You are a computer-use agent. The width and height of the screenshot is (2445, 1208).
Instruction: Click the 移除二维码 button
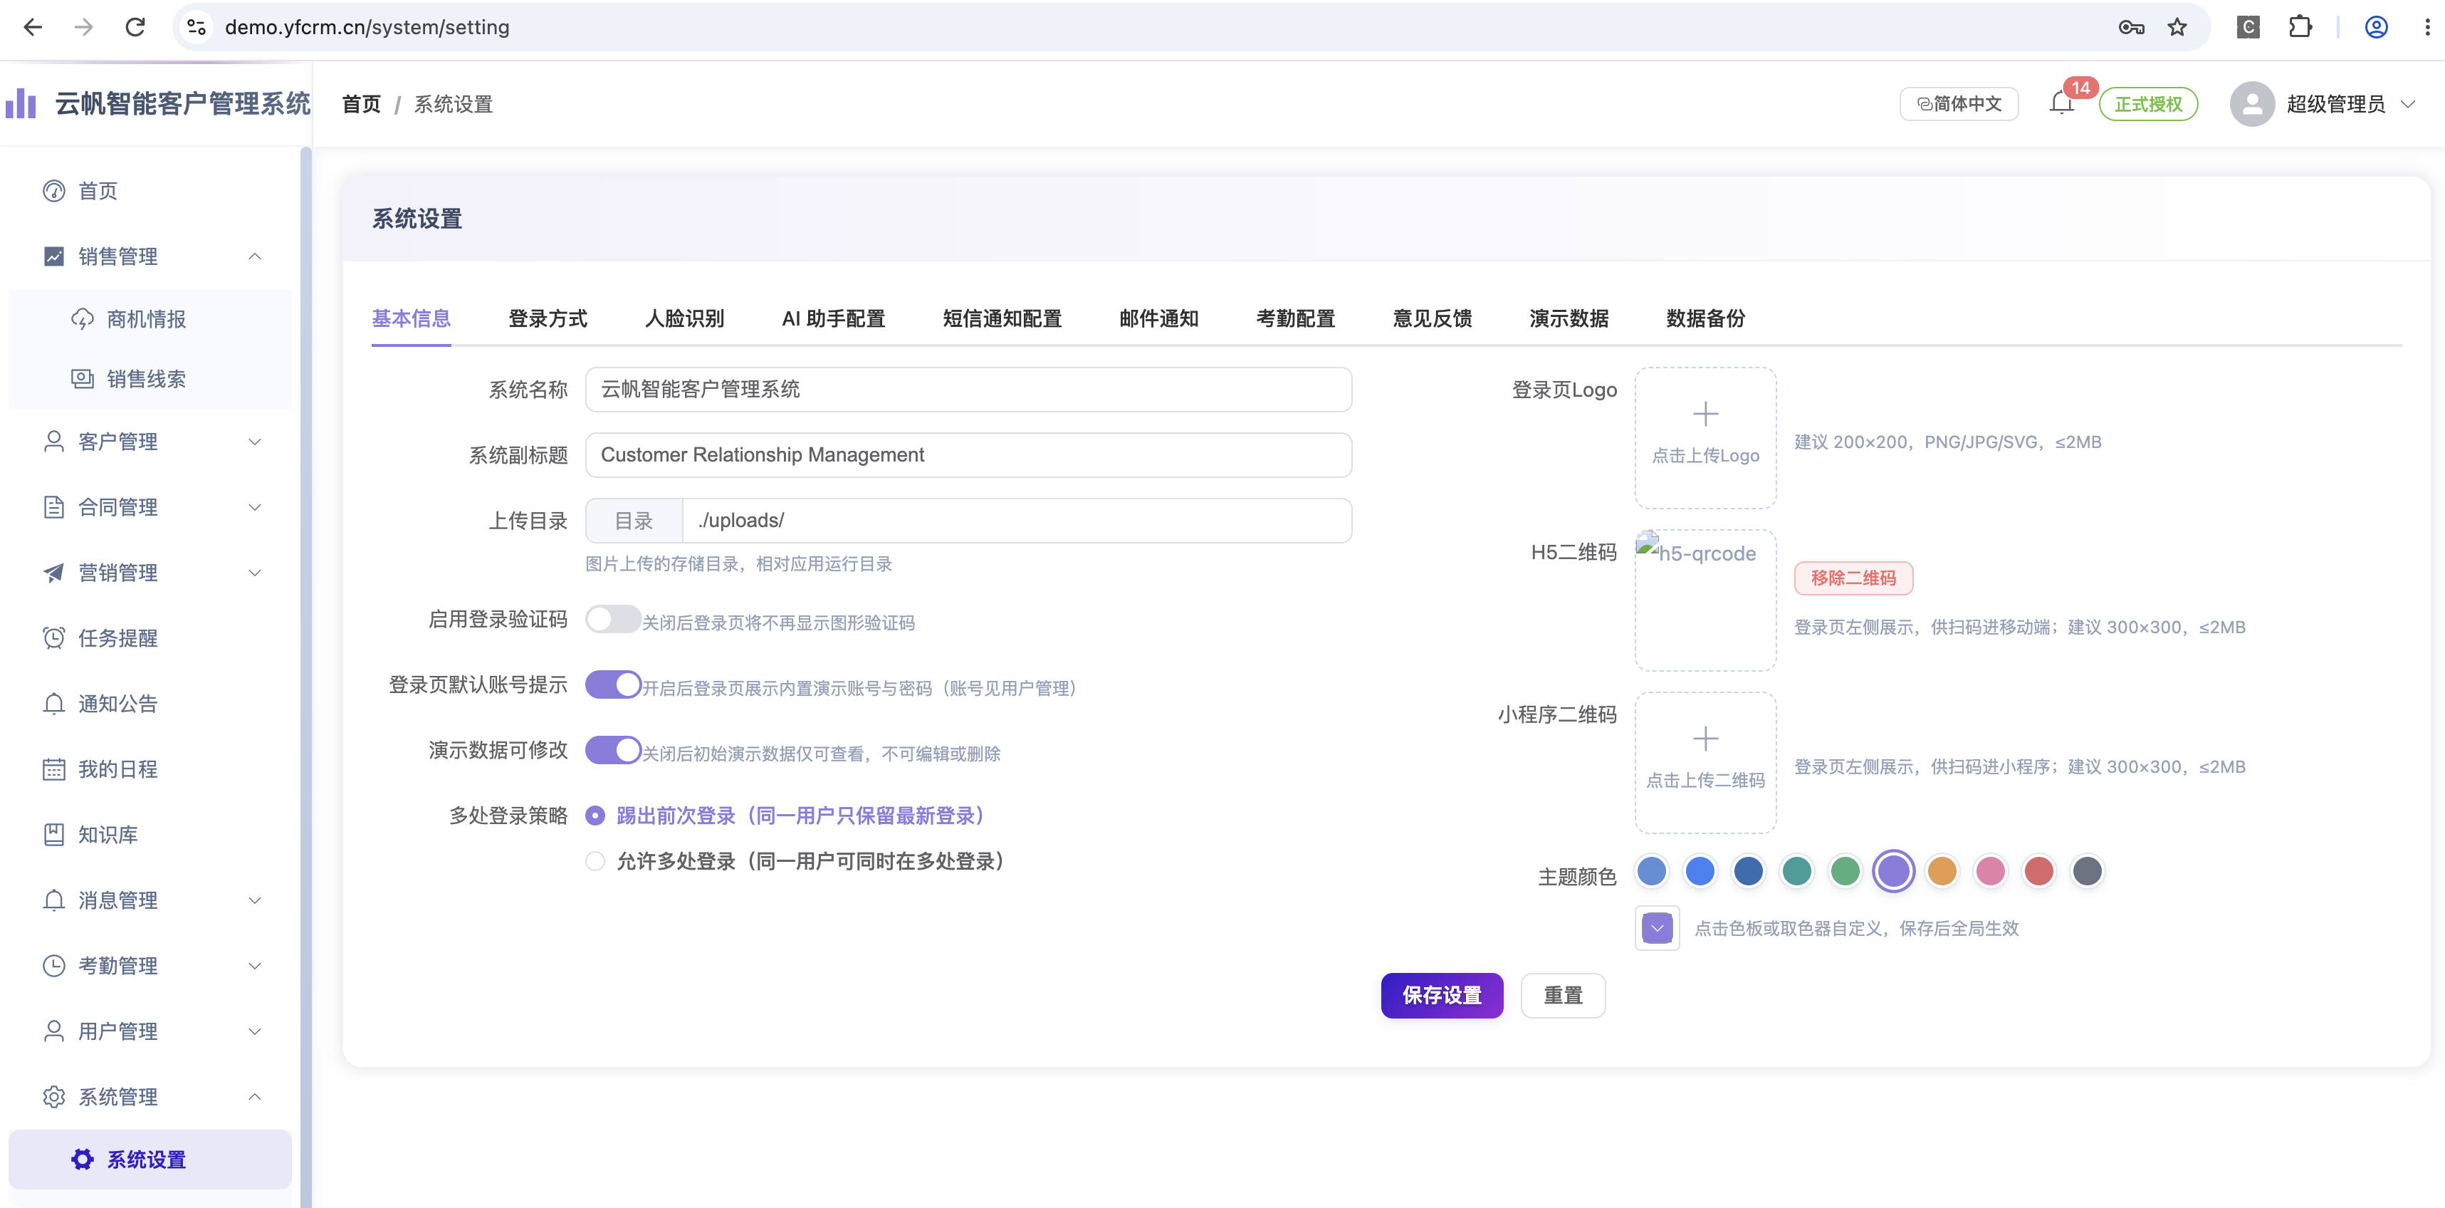click(x=1853, y=578)
